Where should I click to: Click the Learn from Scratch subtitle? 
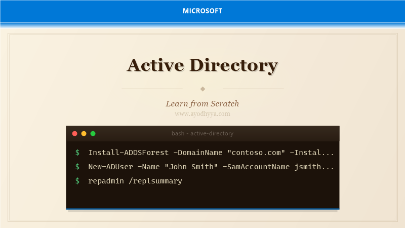[x=202, y=104]
